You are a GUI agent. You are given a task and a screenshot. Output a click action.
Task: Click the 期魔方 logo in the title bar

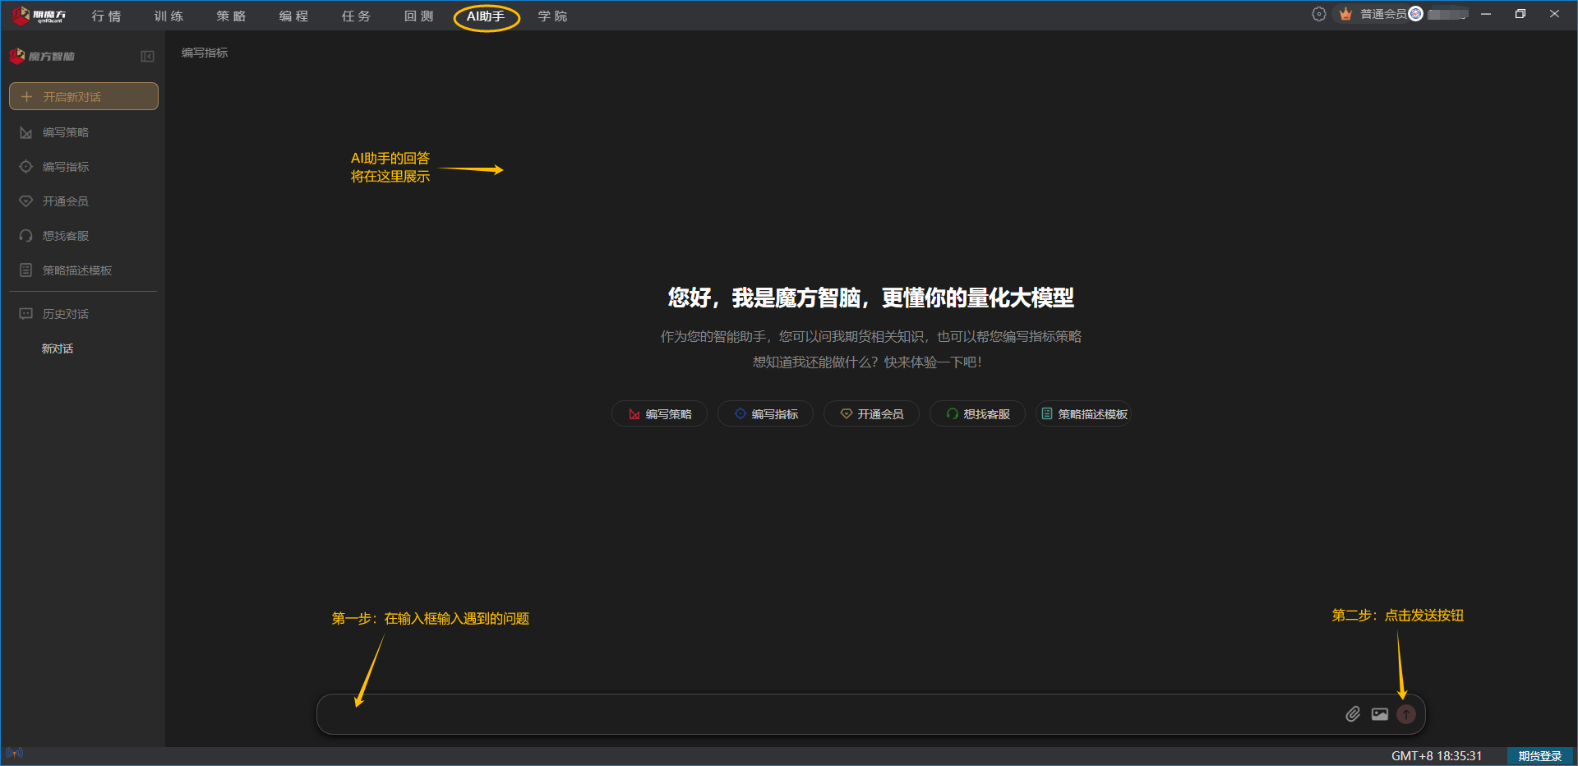point(39,15)
